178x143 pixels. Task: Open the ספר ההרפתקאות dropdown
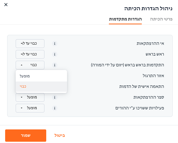tap(30, 97)
